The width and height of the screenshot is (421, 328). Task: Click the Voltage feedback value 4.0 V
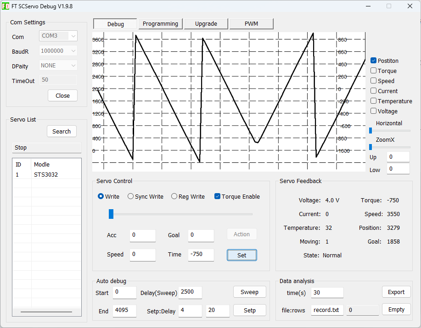pyautogui.click(x=332, y=200)
